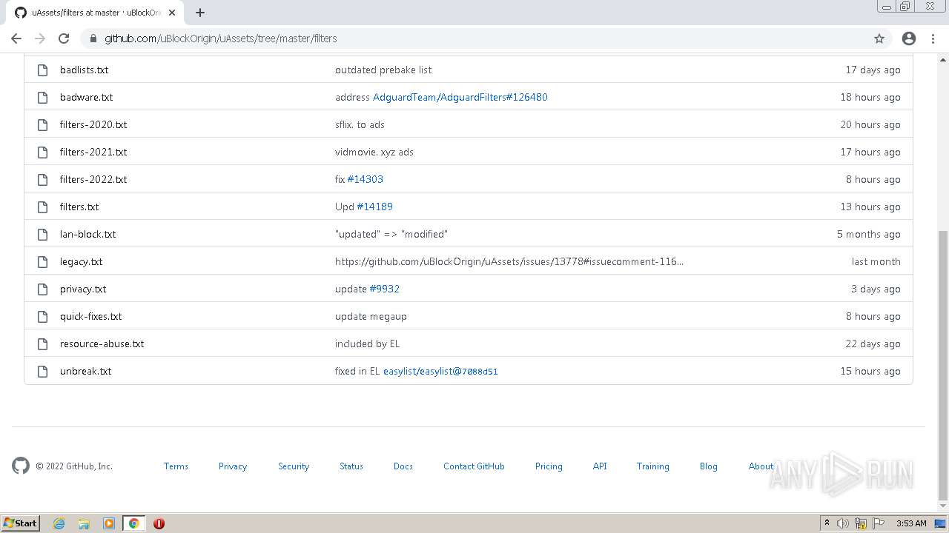Click the footer Privacy link
This screenshot has width=949, height=533.
[x=233, y=466]
